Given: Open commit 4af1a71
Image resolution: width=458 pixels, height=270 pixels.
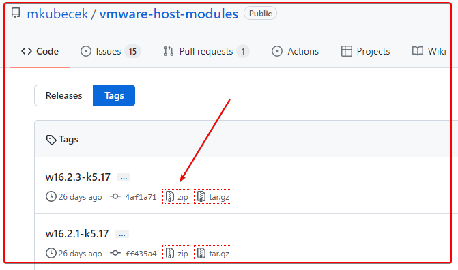Looking at the screenshot, I should pos(141,197).
